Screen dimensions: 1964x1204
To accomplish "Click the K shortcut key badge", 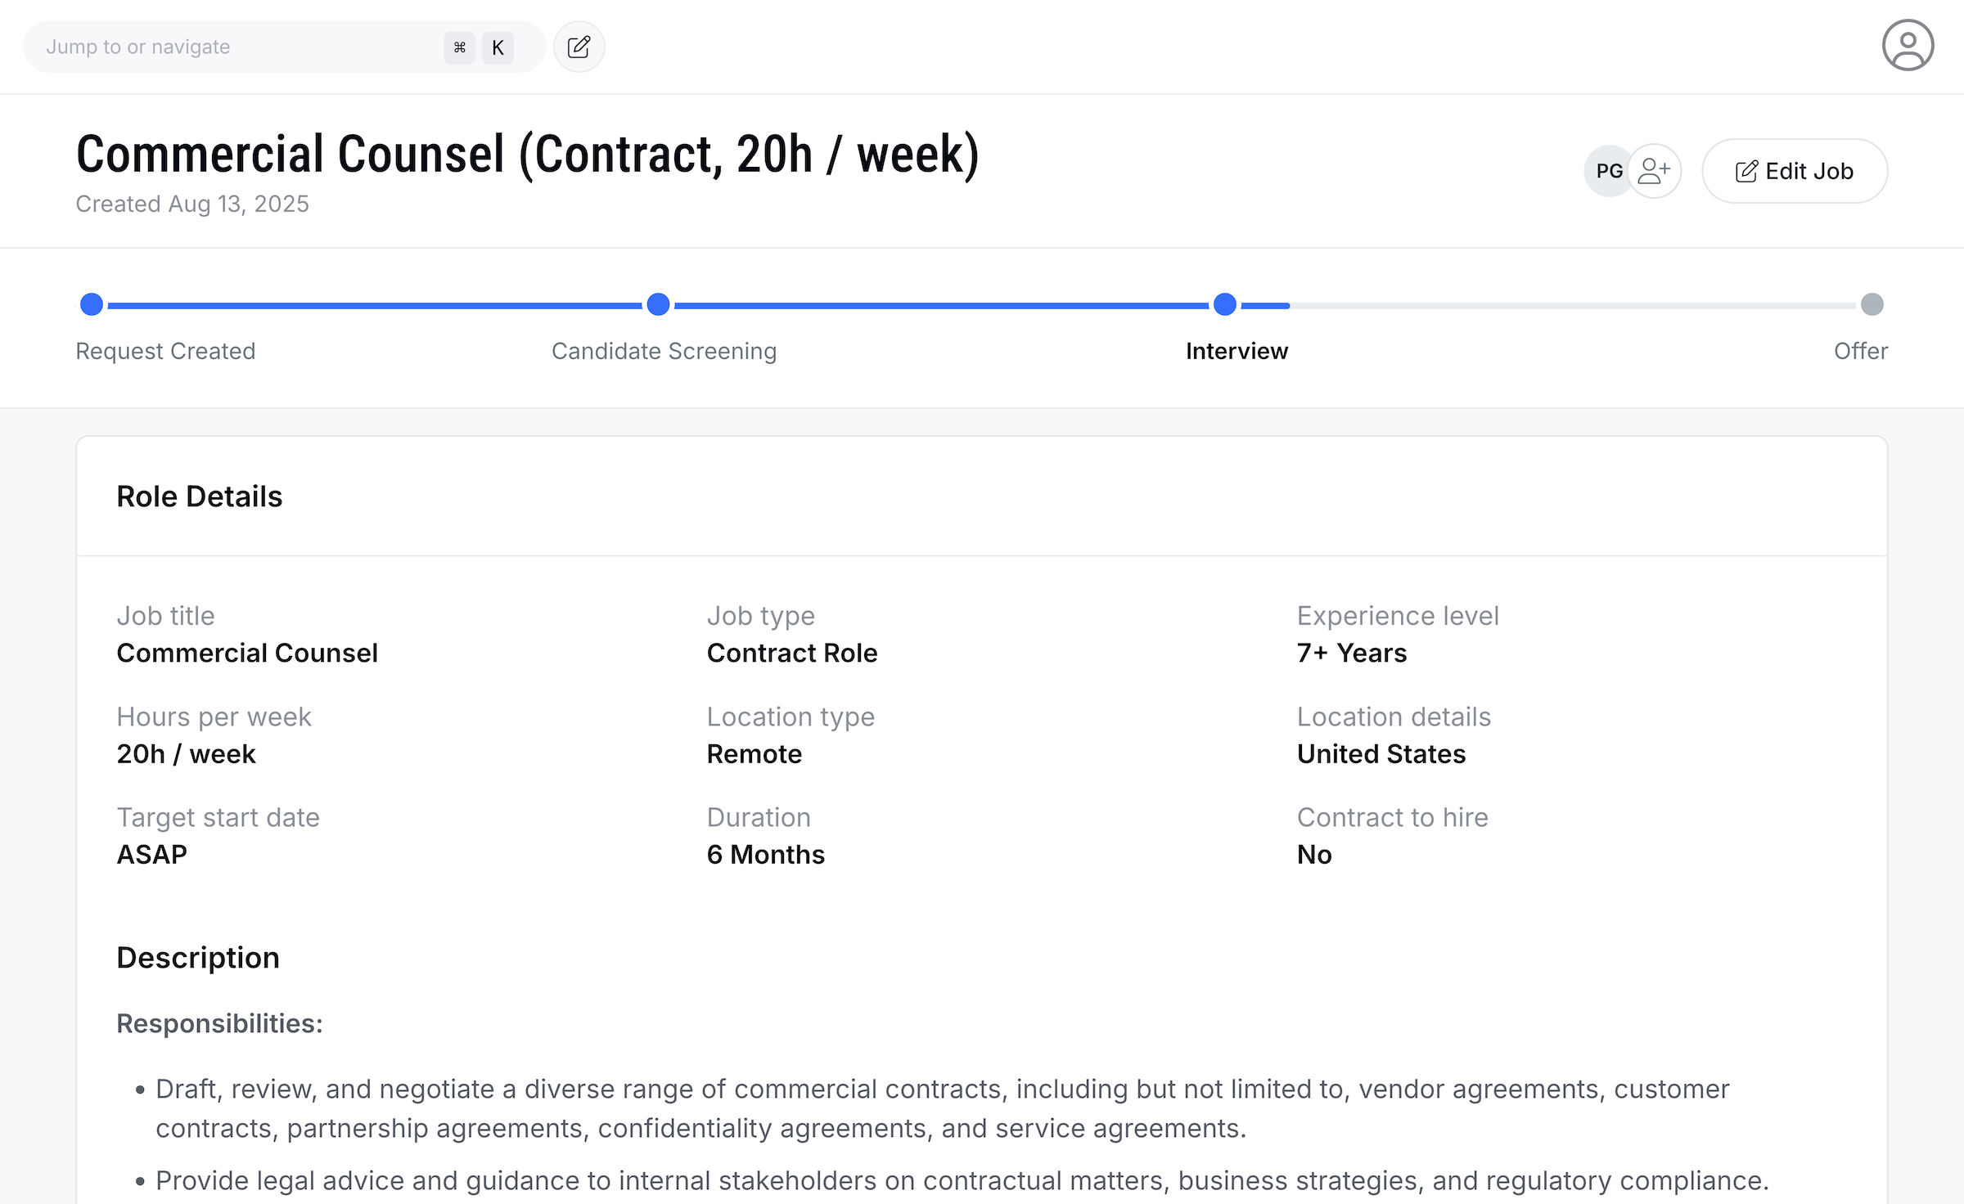I will click(498, 47).
